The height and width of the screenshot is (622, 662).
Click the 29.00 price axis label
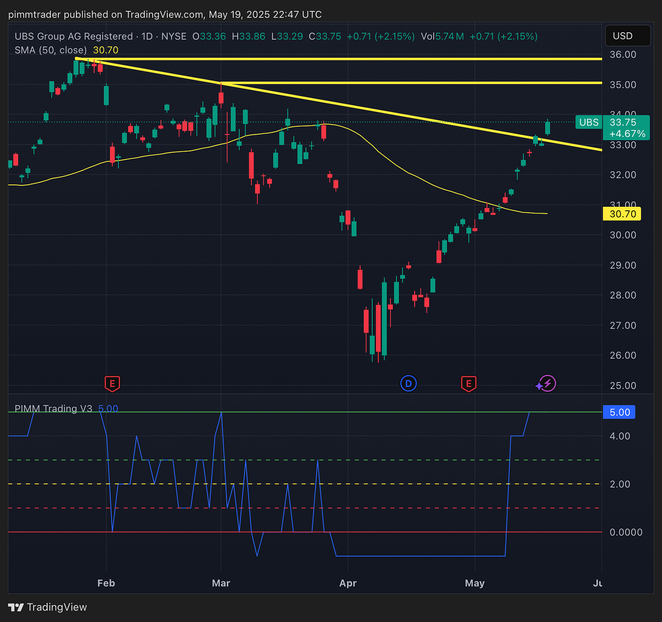(622, 265)
